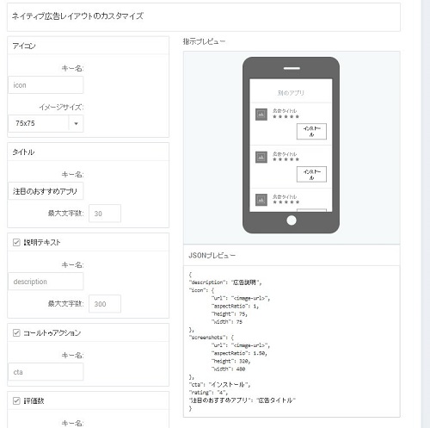Toggle the コールトゥアクション checkbox
Viewport: 430px width, 428px height.
click(16, 332)
